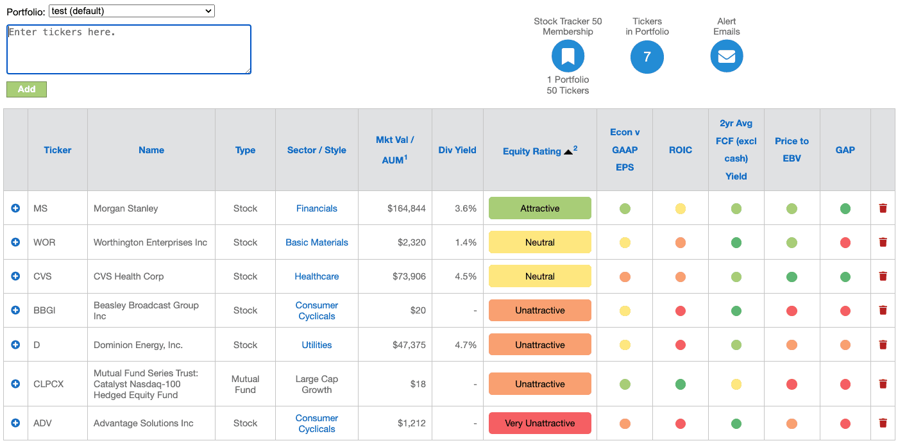Click the Attractive rating badge for MS
This screenshot has width=898, height=443.
[x=540, y=208]
